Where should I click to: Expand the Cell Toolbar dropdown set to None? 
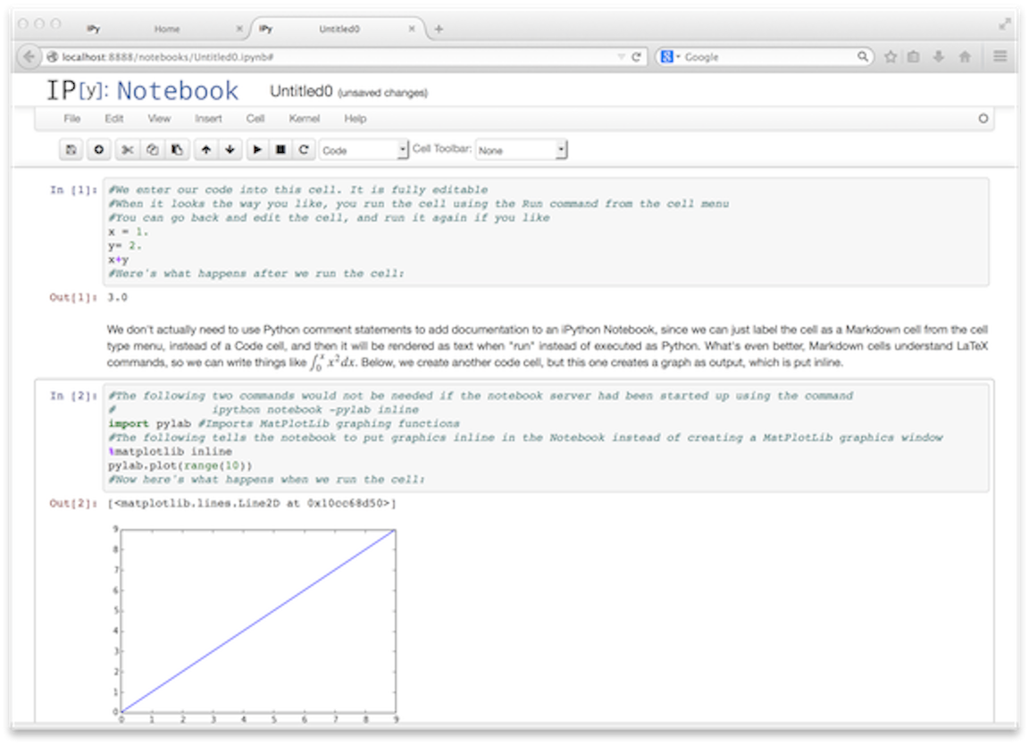521,150
